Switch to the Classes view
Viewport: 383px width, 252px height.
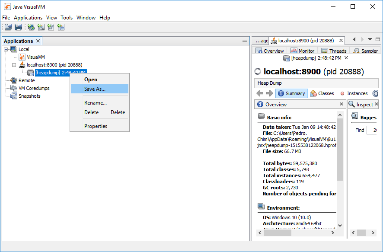tap(322, 93)
